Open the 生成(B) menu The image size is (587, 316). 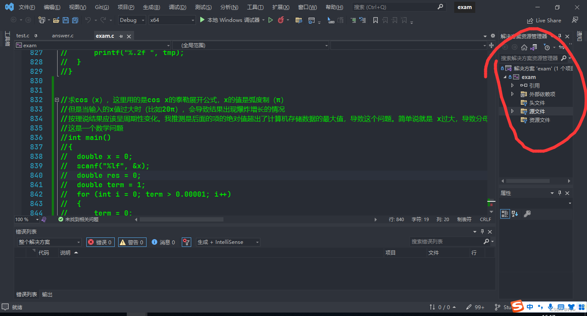151,7
